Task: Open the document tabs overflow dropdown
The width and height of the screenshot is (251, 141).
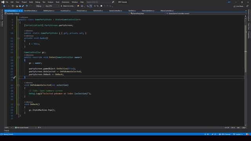Action: (x=246, y=11)
